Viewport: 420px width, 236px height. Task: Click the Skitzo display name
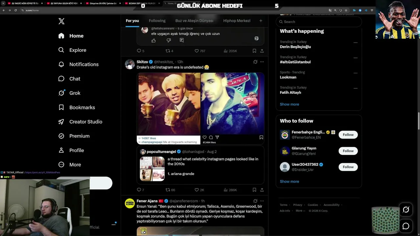(142, 62)
